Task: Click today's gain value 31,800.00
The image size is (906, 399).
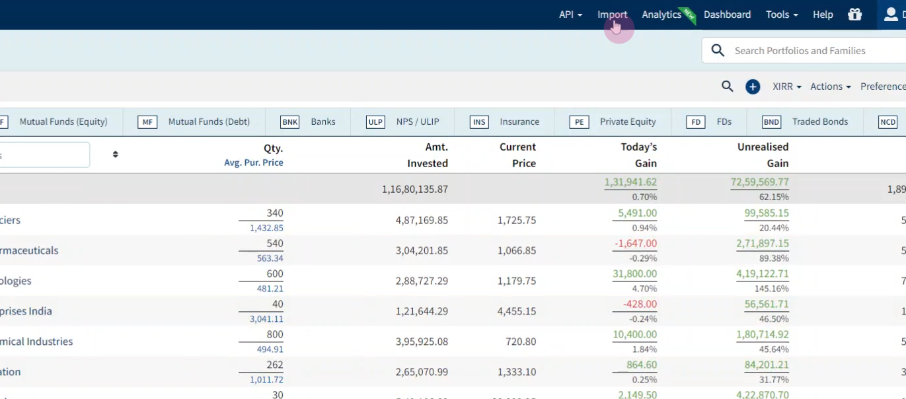Action: tap(634, 274)
